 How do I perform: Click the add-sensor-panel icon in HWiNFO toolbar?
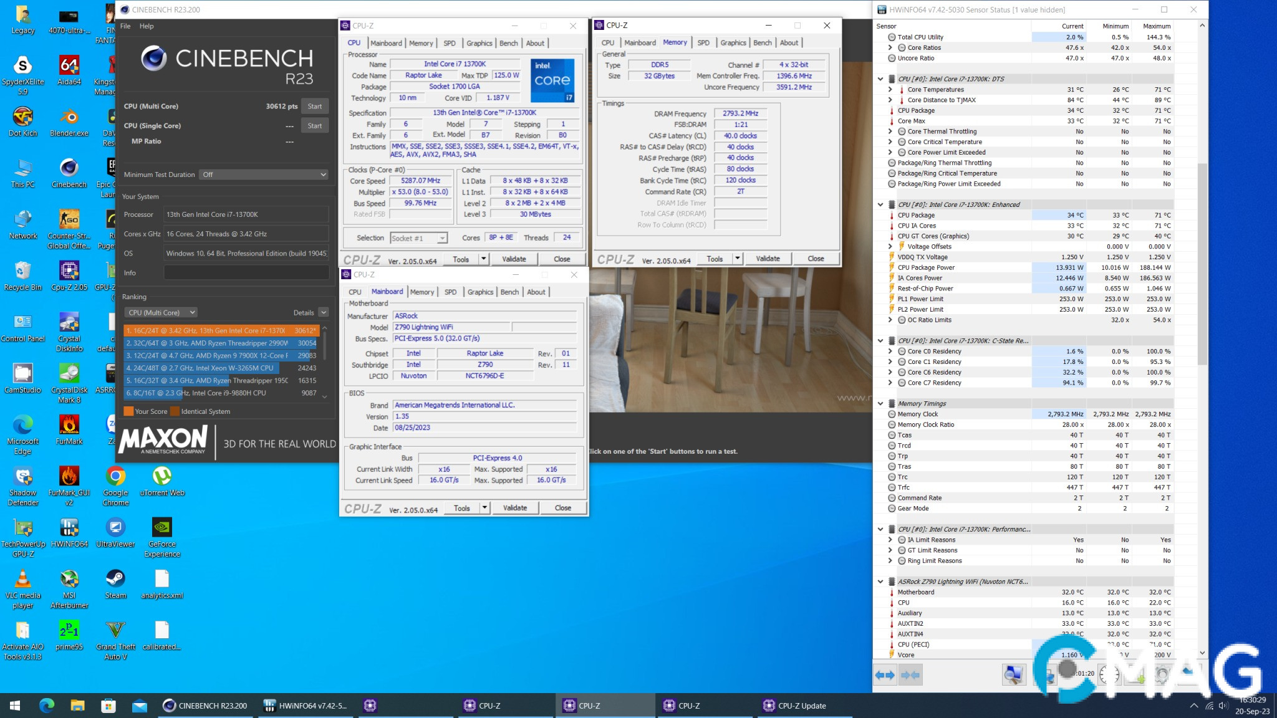pos(1135,675)
